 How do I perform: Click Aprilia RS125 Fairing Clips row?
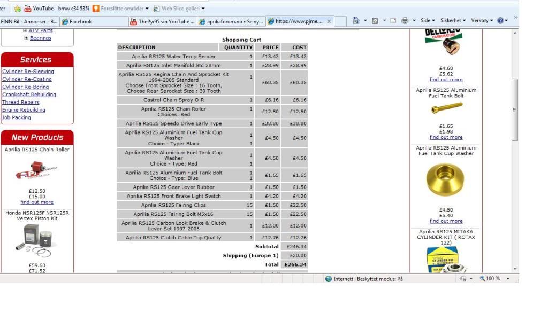(212, 205)
